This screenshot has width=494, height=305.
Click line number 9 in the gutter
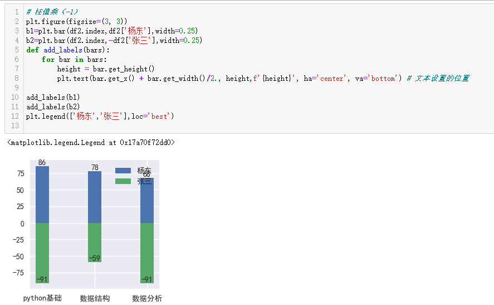[17, 88]
